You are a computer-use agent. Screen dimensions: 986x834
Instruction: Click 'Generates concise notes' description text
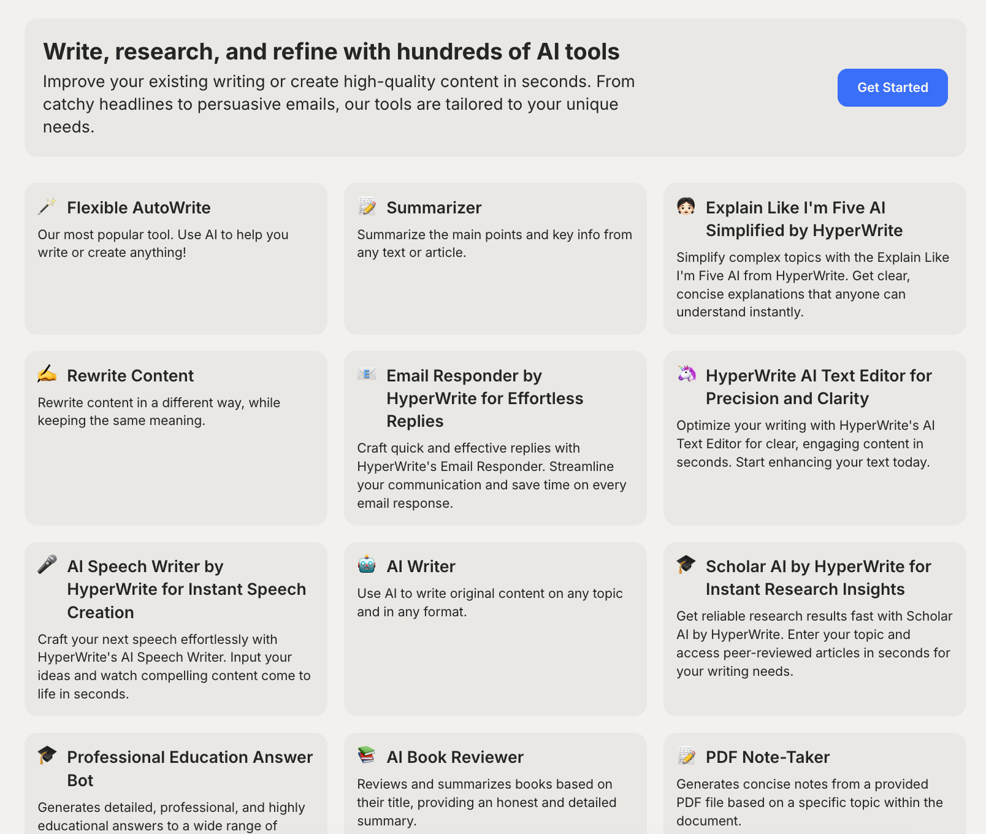click(809, 802)
